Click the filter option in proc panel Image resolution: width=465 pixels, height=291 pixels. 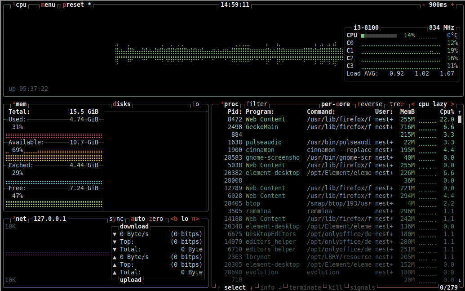[257, 104]
